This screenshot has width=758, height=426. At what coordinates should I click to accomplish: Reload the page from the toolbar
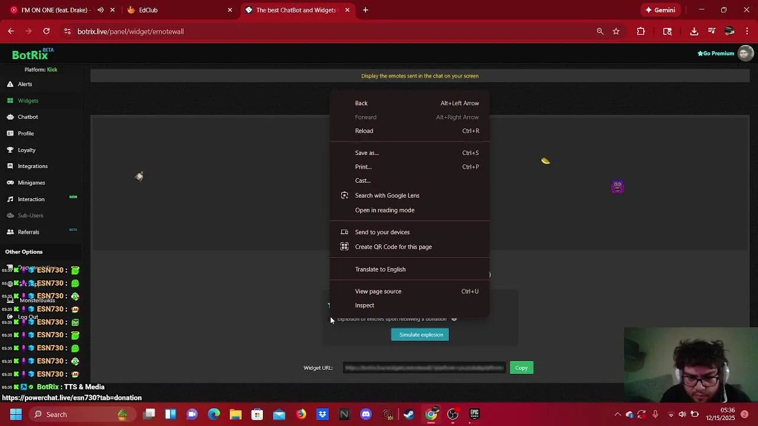(x=46, y=31)
